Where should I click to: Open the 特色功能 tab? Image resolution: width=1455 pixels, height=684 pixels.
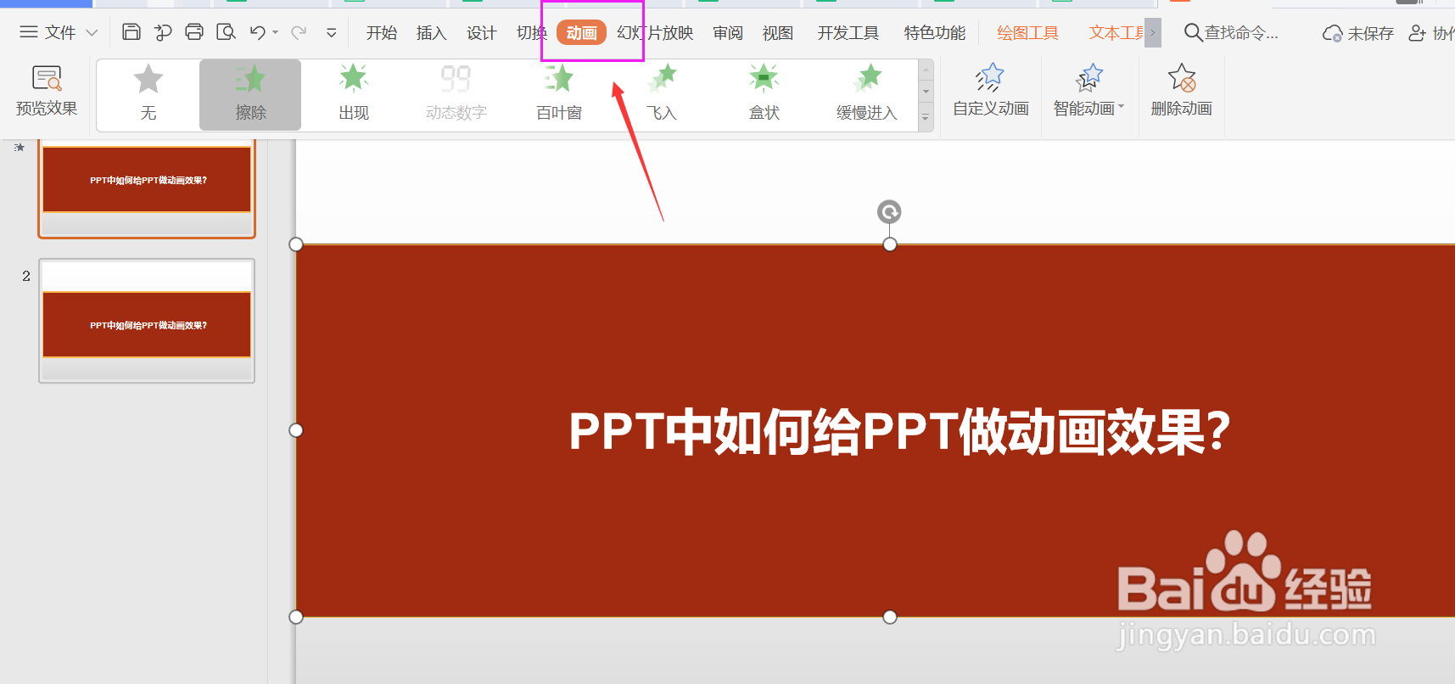[935, 33]
